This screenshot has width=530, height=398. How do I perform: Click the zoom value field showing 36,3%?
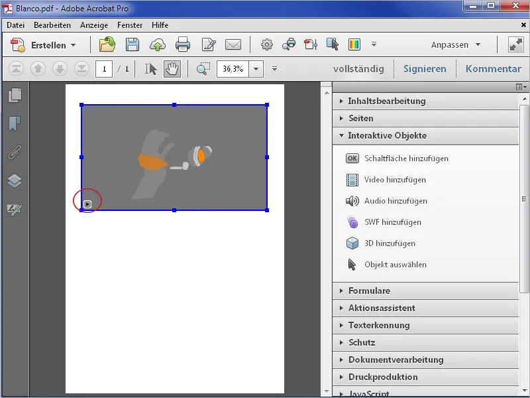pyautogui.click(x=233, y=69)
